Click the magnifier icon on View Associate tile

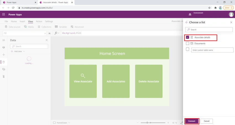pos(83,76)
